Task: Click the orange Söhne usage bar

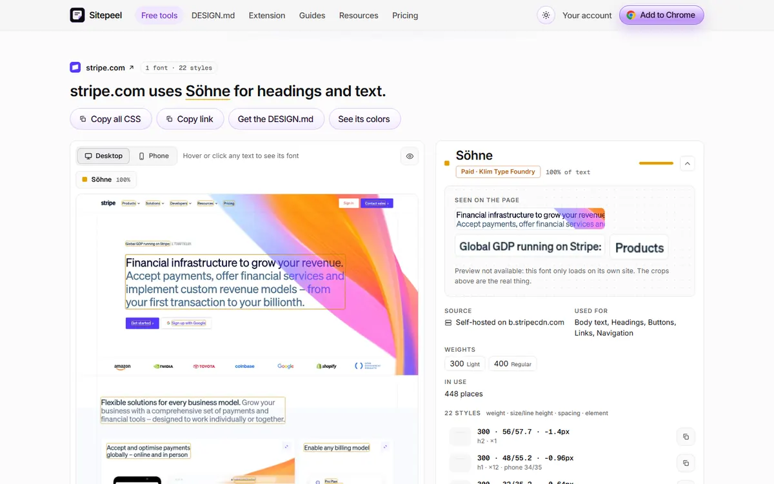Action: click(x=656, y=163)
